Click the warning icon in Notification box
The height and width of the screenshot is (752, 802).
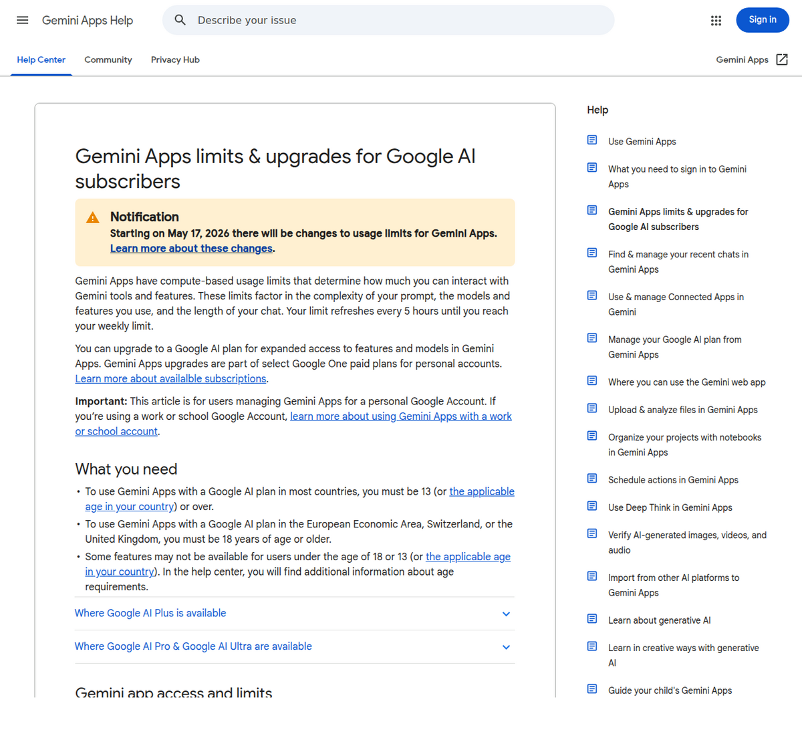click(x=93, y=217)
